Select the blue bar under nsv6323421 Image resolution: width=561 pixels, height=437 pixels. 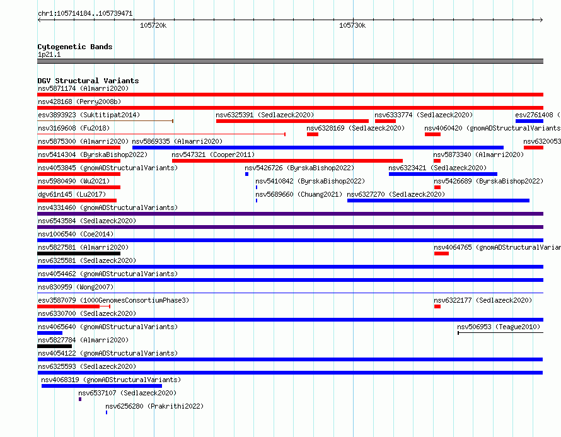tap(443, 174)
